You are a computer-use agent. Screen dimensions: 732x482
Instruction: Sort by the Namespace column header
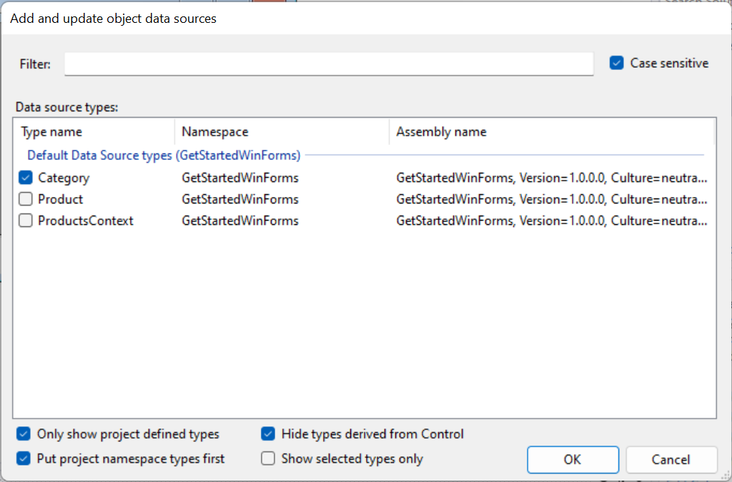214,131
